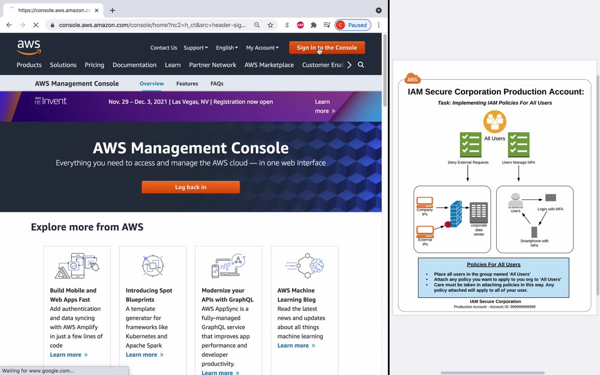
Task: Click the browser address bar URL
Action: click(152, 25)
